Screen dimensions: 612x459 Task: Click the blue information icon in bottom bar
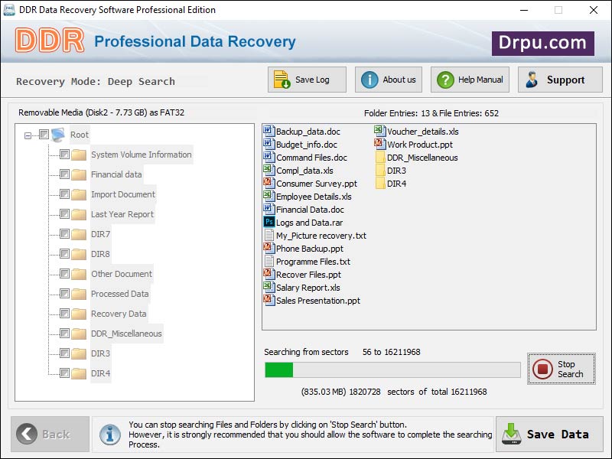109,435
